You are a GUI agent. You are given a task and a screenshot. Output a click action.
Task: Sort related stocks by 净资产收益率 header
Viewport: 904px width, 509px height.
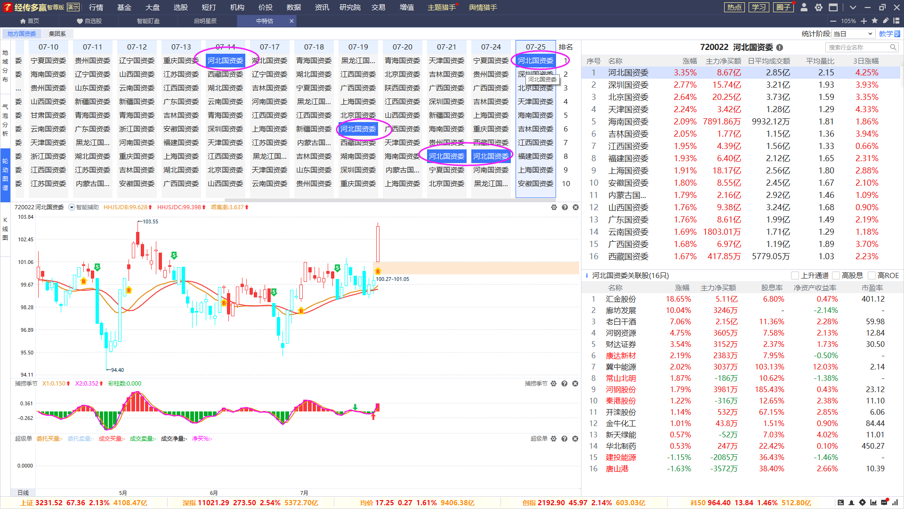[x=815, y=288]
